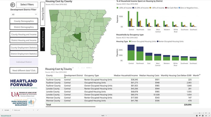Open District Employment Statistics

tap(24, 54)
